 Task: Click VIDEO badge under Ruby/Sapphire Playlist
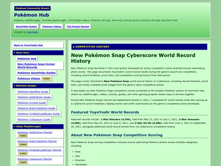(x=23, y=145)
